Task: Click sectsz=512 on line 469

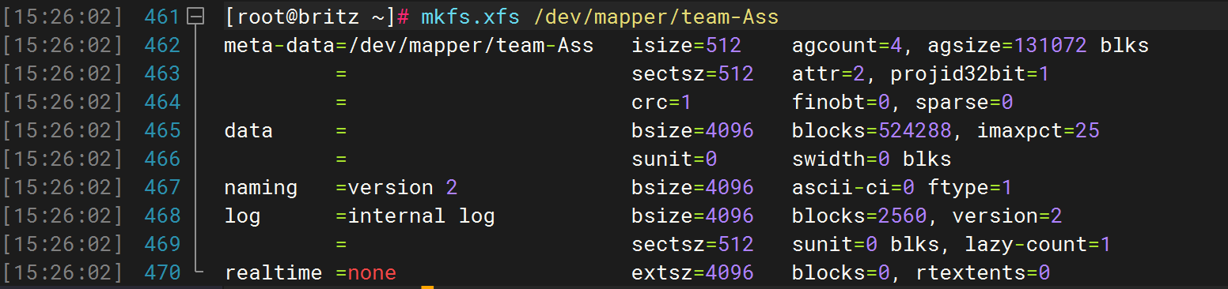Action: 692,244
